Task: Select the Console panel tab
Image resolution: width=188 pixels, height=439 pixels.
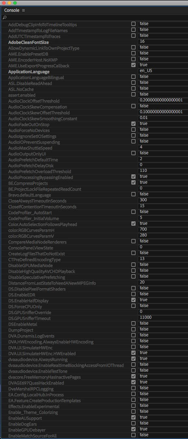Action: pyautogui.click(x=12, y=10)
